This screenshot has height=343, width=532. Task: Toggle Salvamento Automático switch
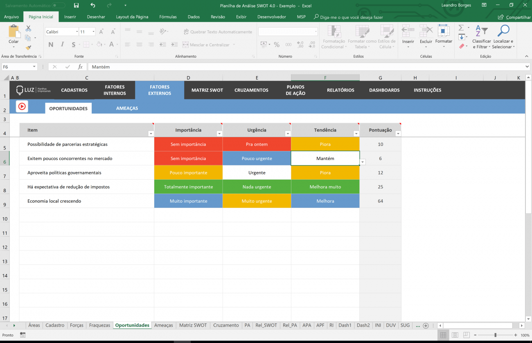pos(59,5)
